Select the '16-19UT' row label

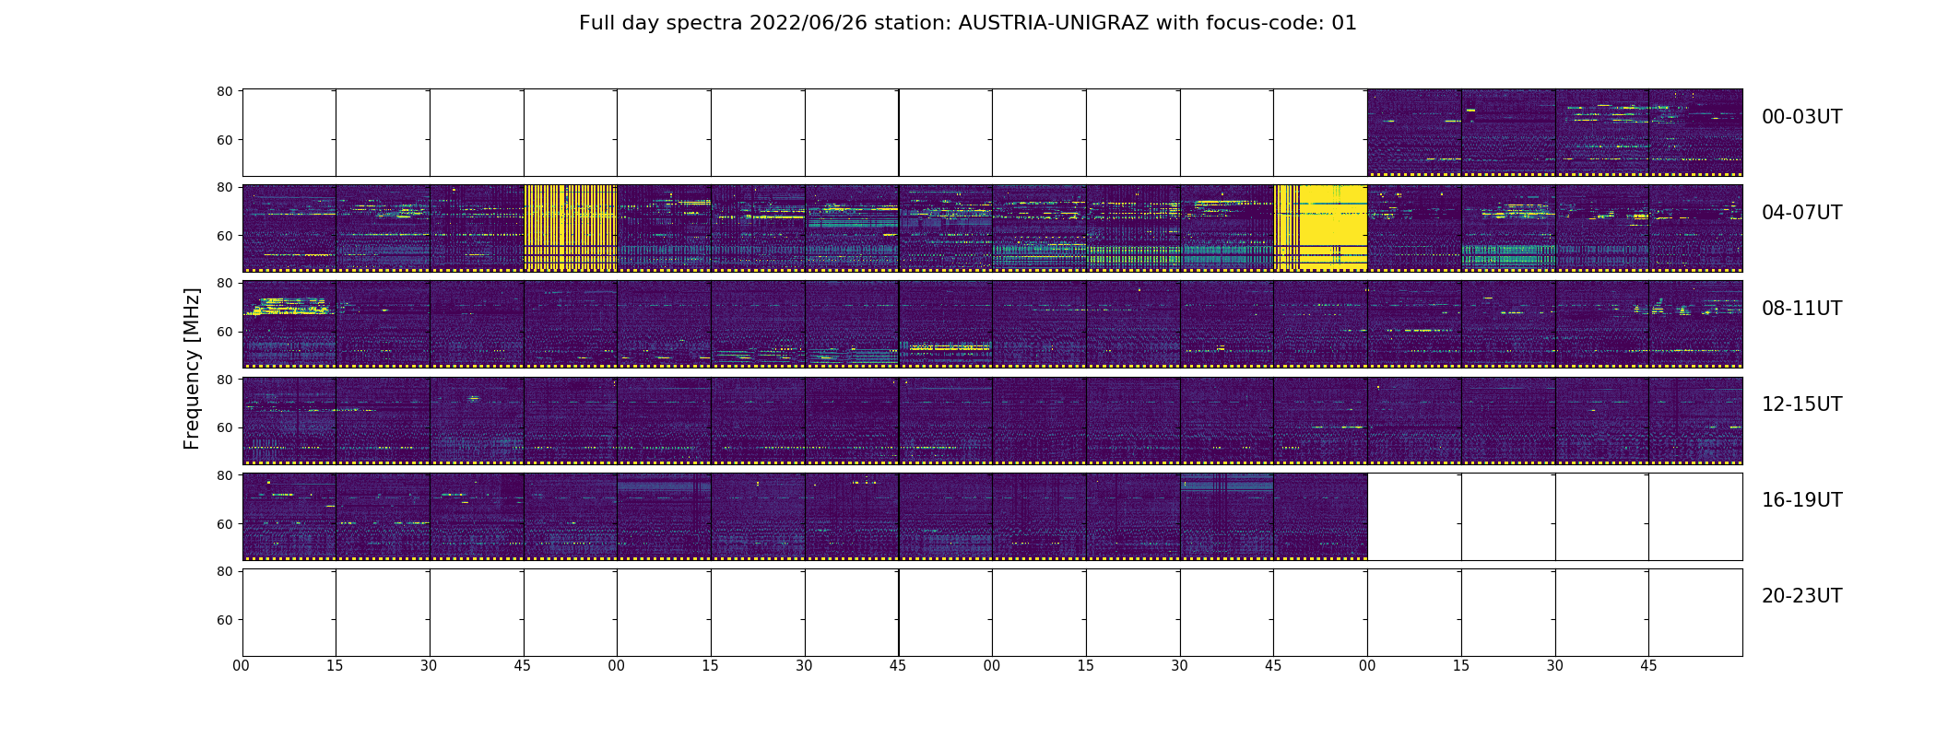[1801, 500]
